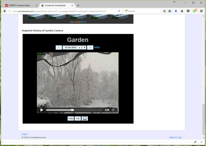Click the Back to Top link
This screenshot has width=206, height=146.
click(175, 137)
